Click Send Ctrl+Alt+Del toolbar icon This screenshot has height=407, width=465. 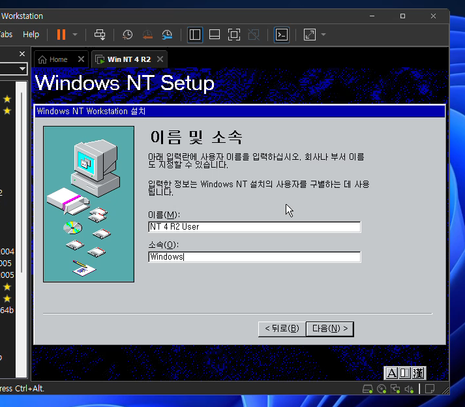[x=100, y=35]
